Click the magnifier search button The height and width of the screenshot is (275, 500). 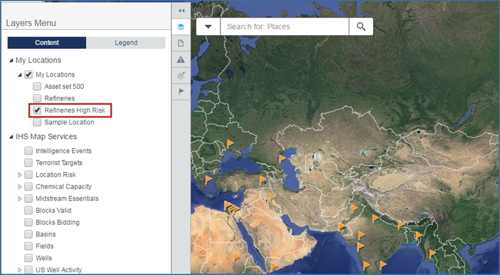point(361,26)
